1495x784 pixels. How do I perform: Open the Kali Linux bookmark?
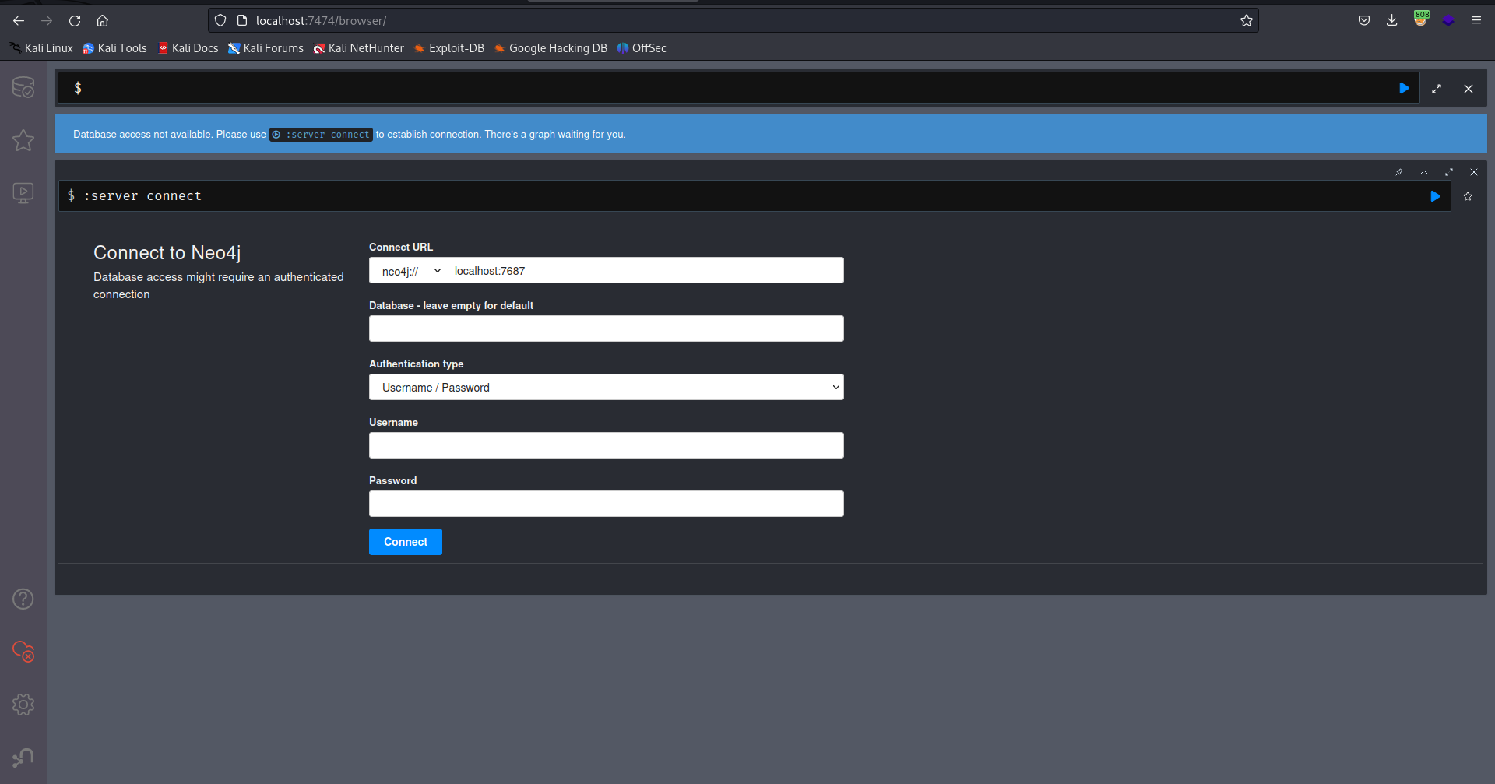[41, 48]
